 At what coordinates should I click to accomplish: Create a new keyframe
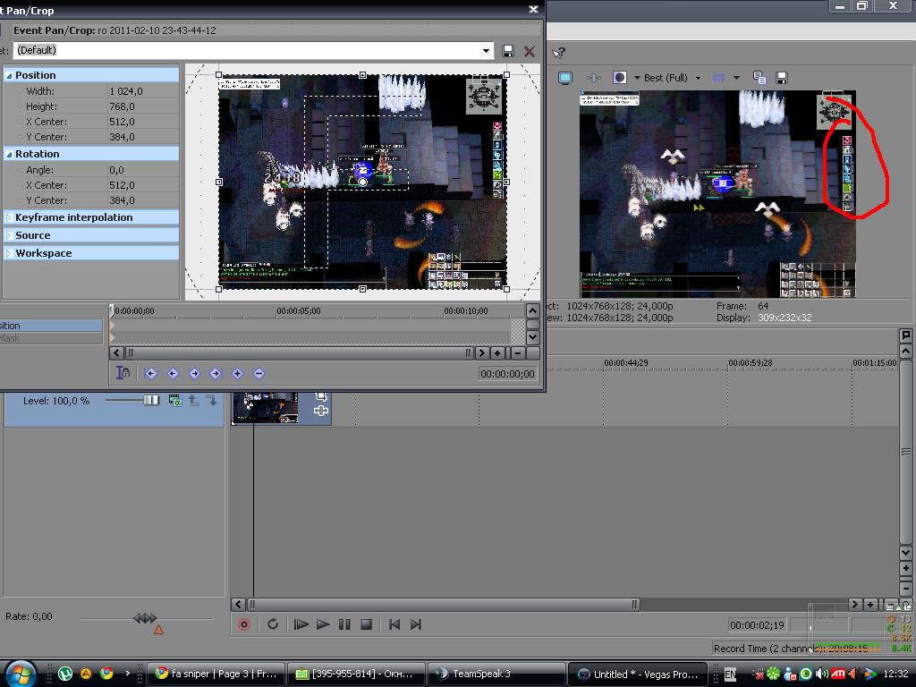pyautogui.click(x=237, y=373)
